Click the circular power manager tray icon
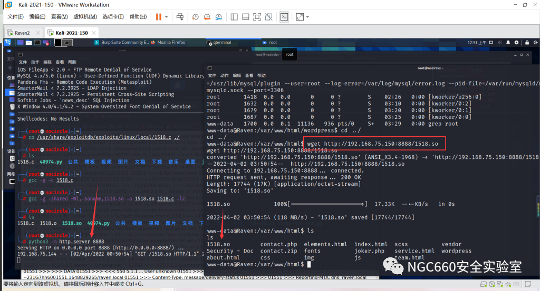 (x=516, y=43)
